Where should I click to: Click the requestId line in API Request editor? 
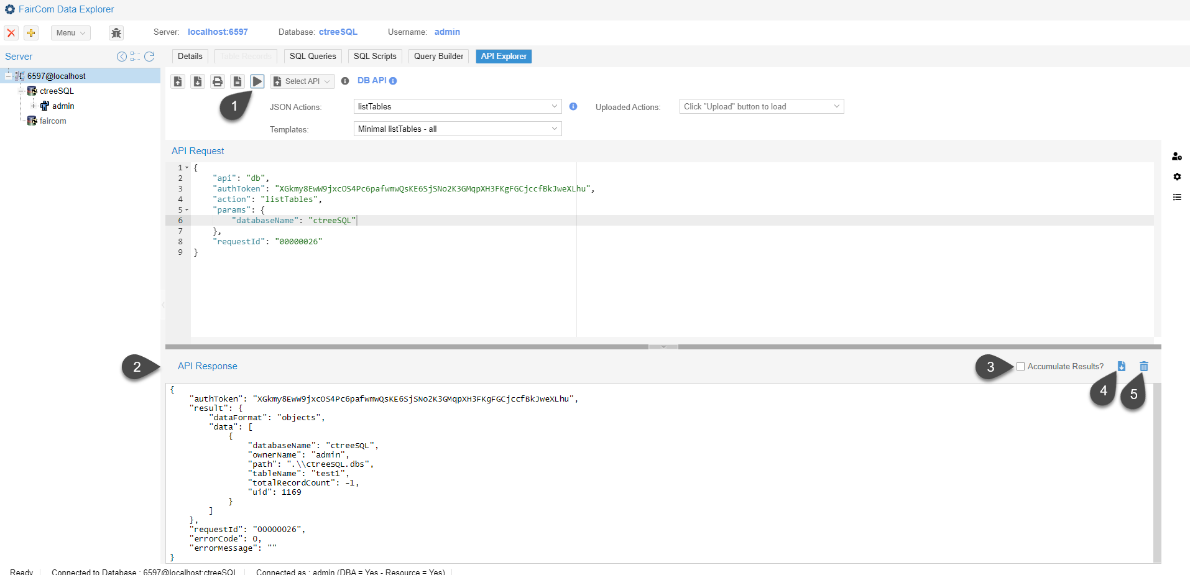[x=267, y=242]
